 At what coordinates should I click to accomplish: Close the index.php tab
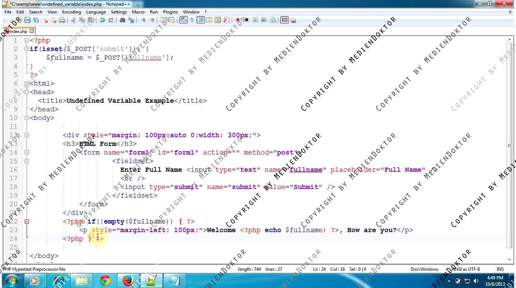tap(32, 31)
